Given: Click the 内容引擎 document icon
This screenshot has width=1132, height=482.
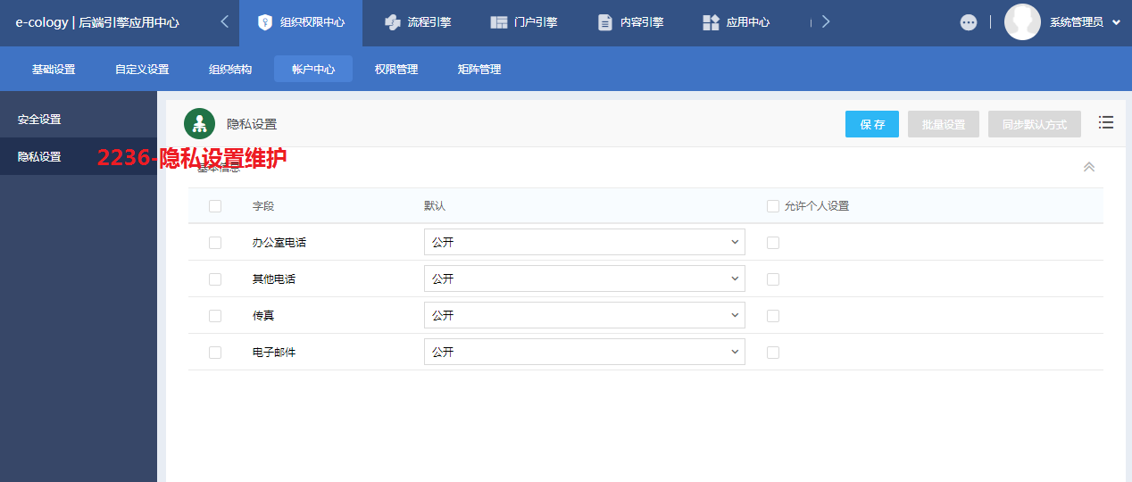Looking at the screenshot, I should tap(605, 22).
